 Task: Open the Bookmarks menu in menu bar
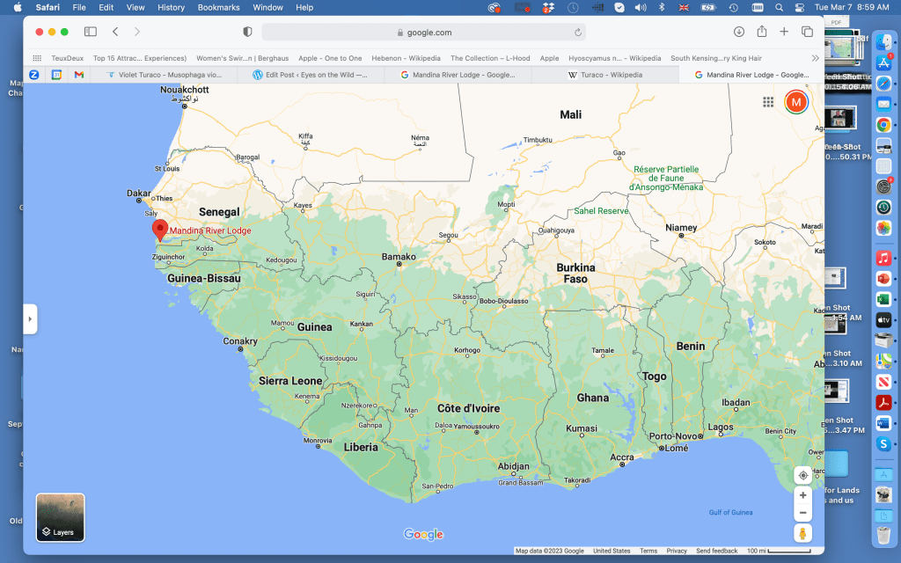tap(218, 7)
